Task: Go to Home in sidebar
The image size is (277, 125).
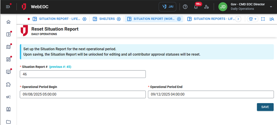Action: click(8, 22)
